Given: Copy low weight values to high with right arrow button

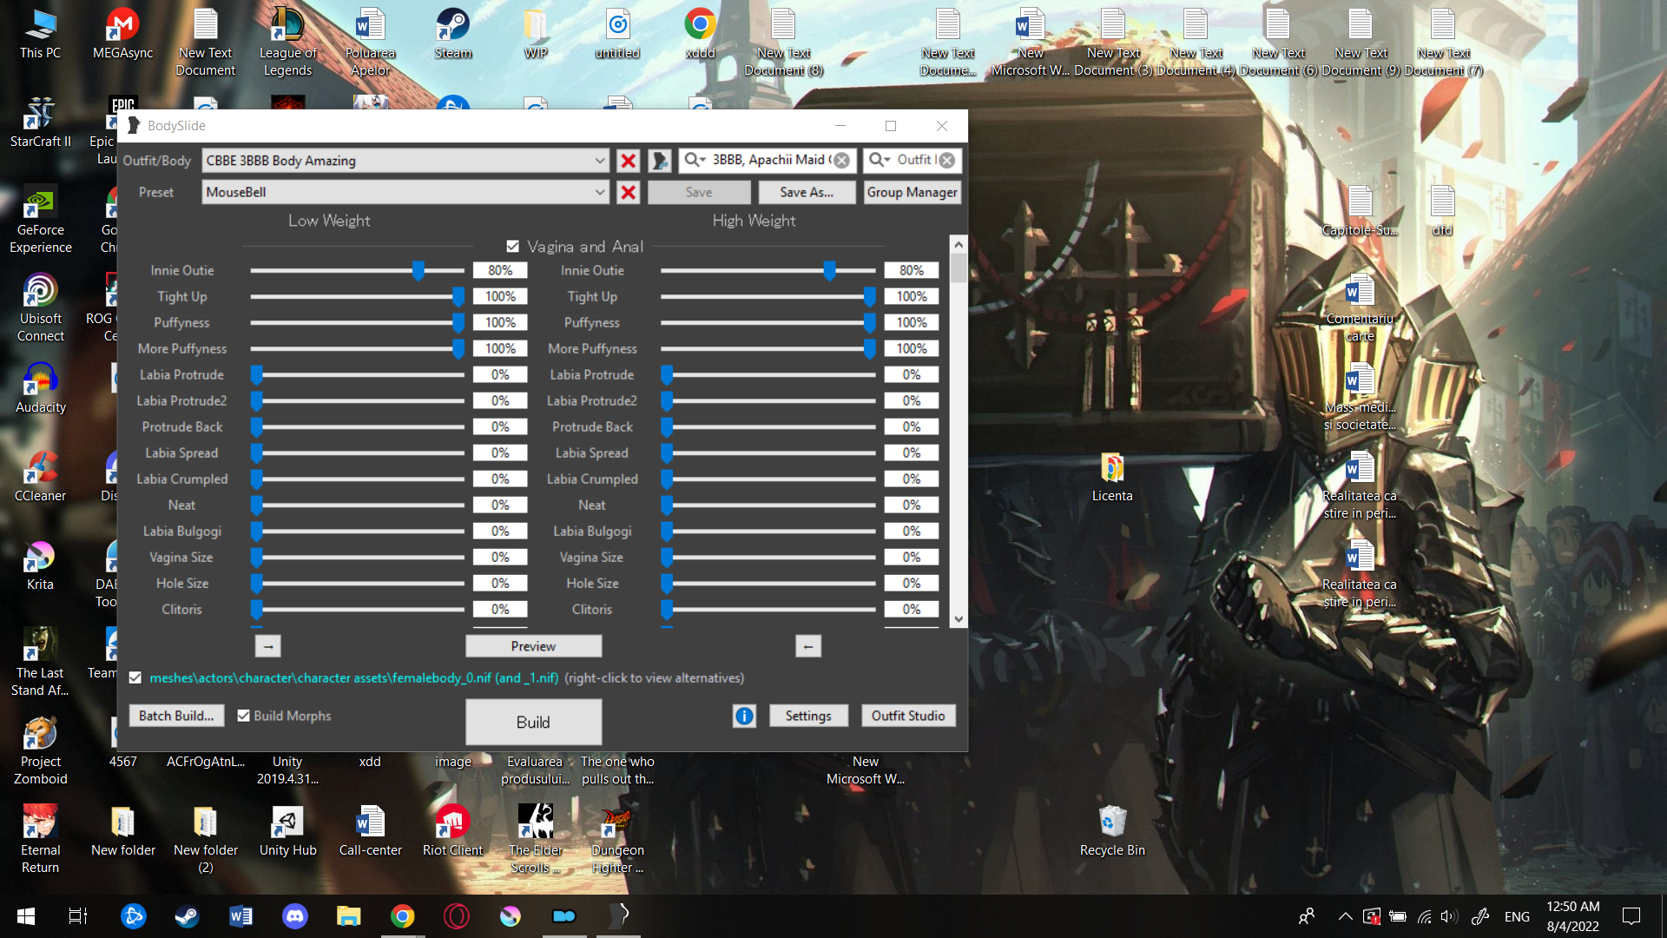Looking at the screenshot, I should [x=268, y=646].
